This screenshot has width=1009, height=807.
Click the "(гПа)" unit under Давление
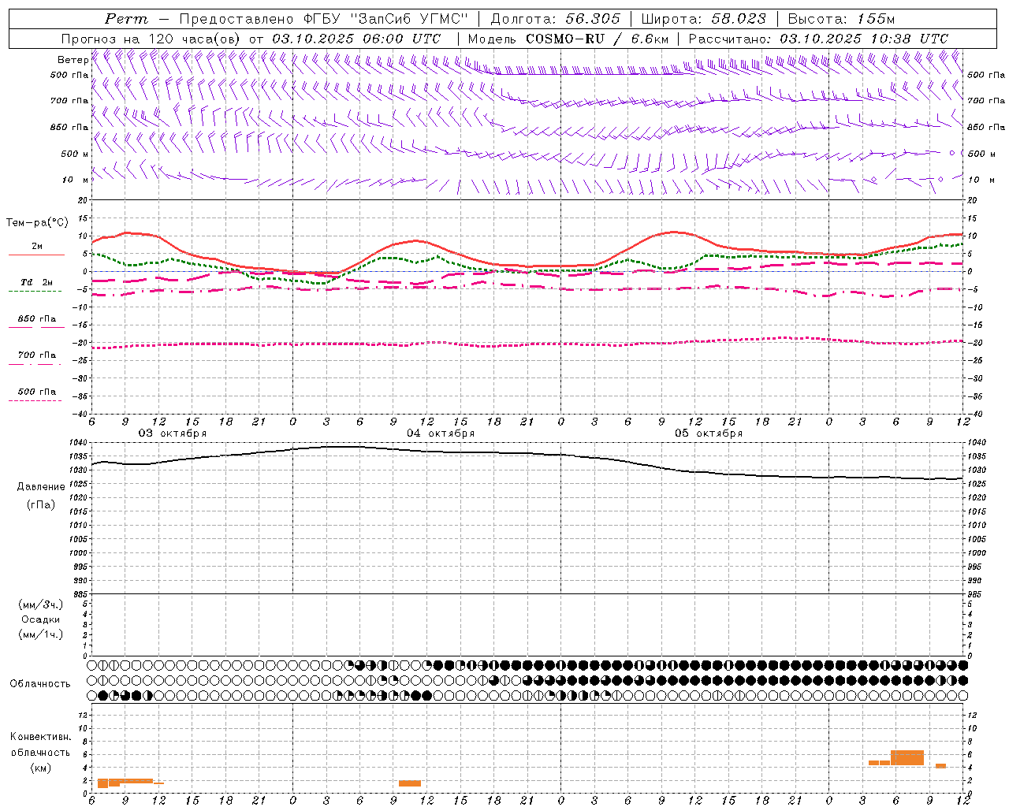click(41, 505)
